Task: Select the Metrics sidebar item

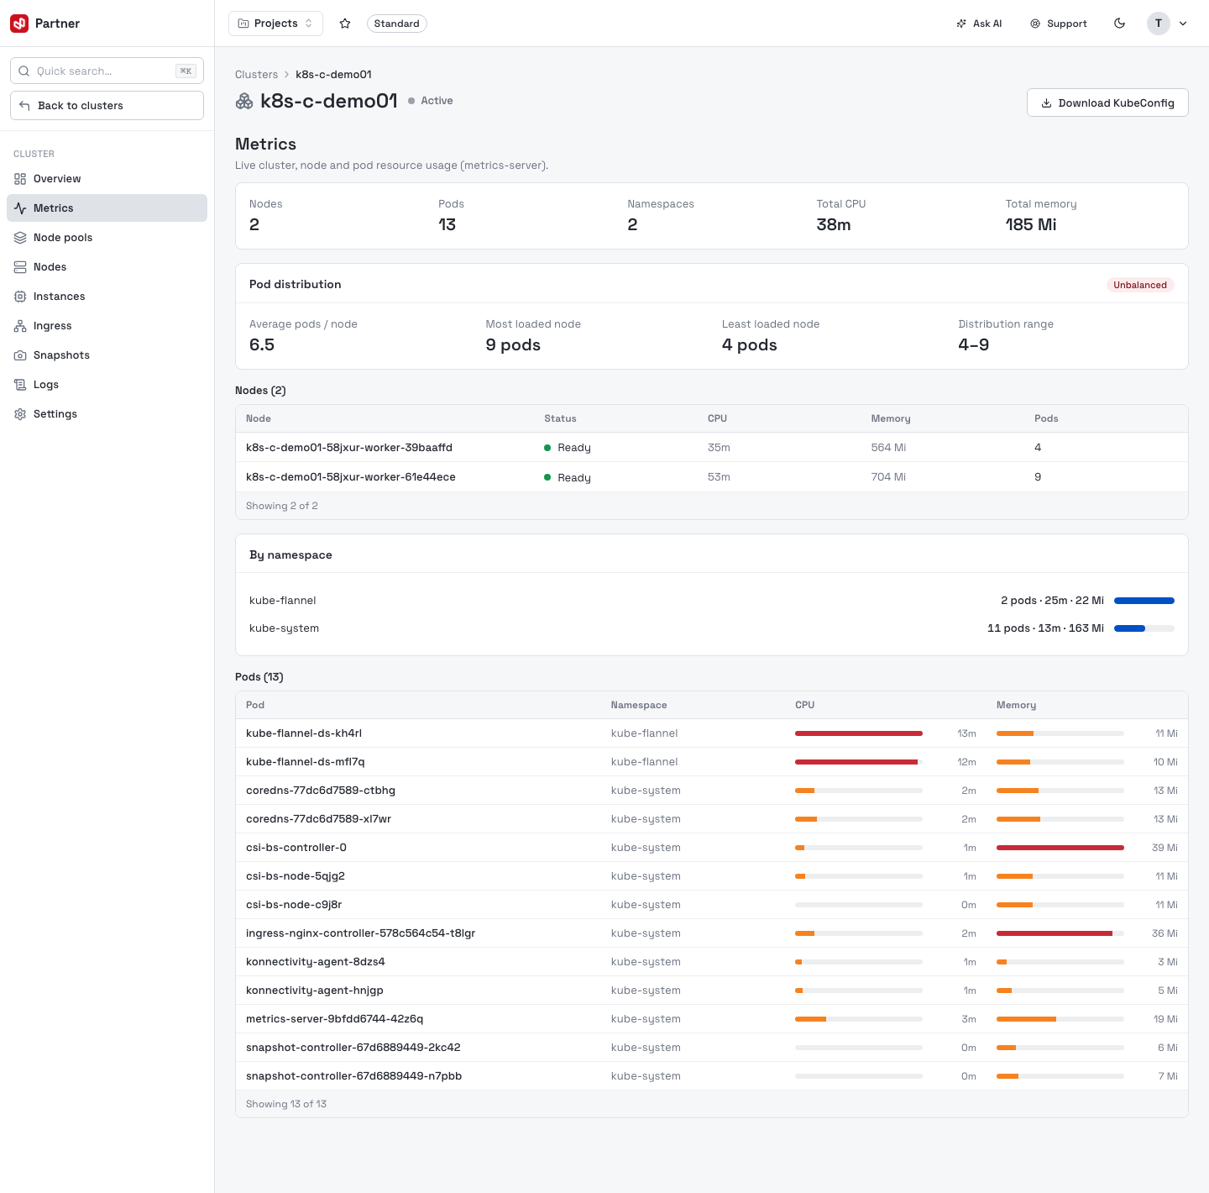Action: point(107,208)
